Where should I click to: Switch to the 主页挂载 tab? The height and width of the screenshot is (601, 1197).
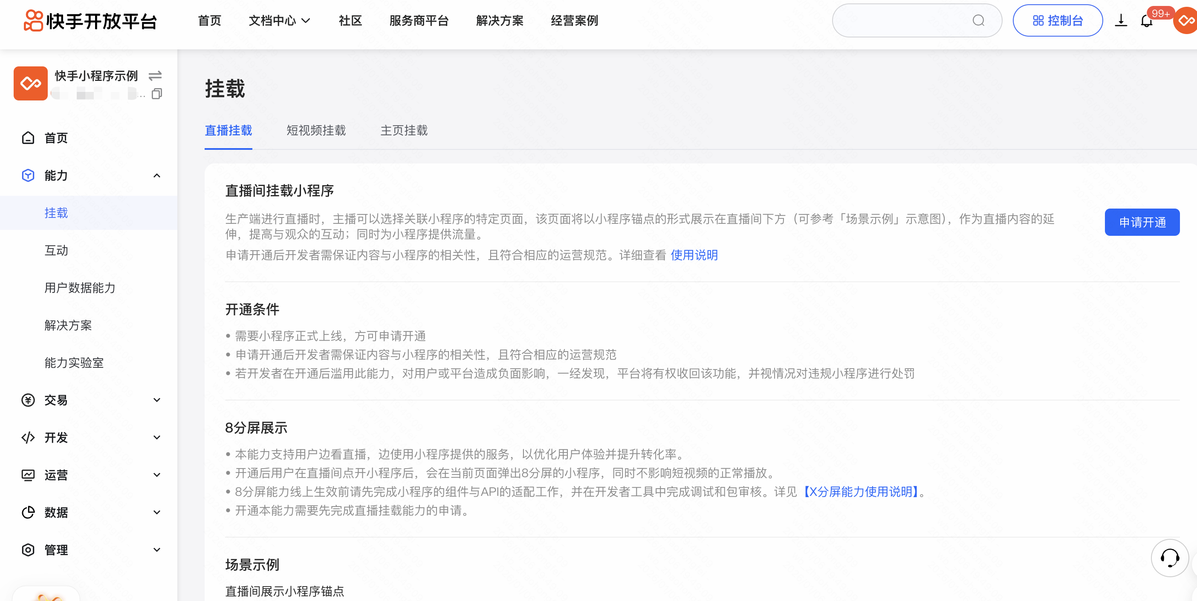pyautogui.click(x=403, y=130)
